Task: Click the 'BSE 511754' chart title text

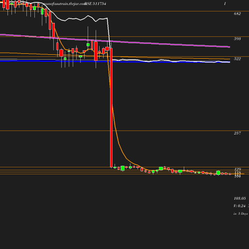Action: [x=95, y=3]
